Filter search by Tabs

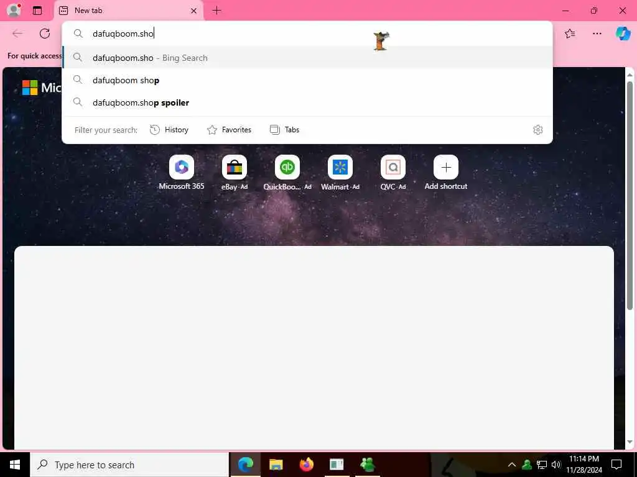point(284,130)
